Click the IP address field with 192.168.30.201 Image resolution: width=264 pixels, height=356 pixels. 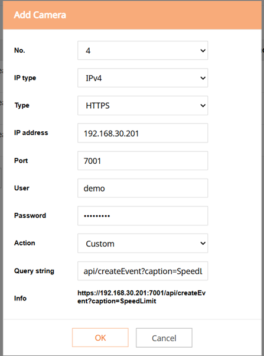(x=143, y=133)
